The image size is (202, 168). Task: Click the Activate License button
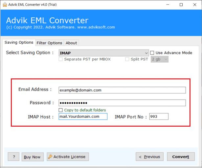coord(68,157)
